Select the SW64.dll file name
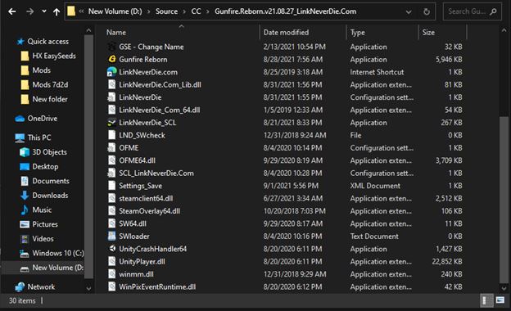511x311 pixels. pyautogui.click(x=133, y=223)
